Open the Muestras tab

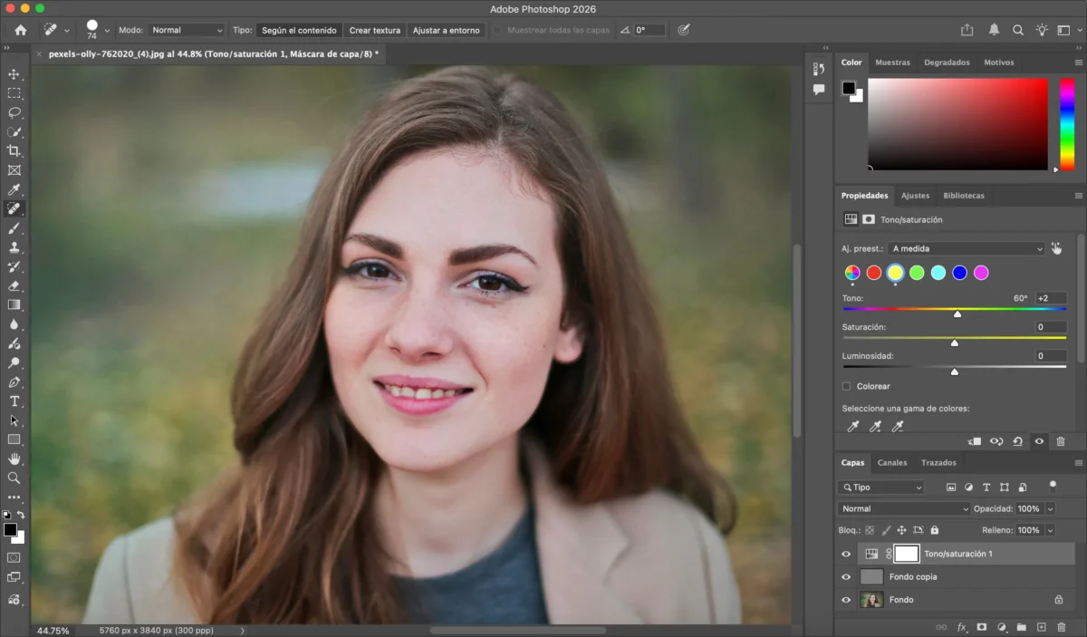point(892,63)
